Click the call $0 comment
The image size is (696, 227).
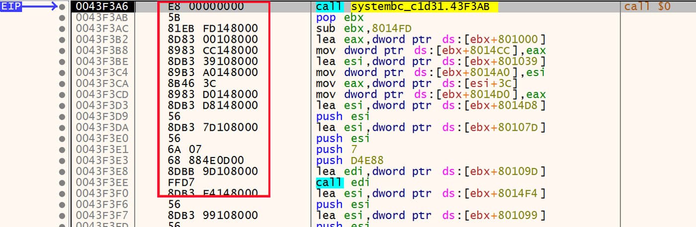point(647,7)
